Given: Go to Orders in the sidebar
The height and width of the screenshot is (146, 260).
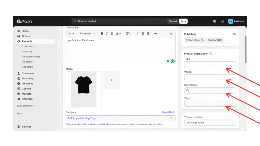Looking at the screenshot, I should [x=26, y=36].
